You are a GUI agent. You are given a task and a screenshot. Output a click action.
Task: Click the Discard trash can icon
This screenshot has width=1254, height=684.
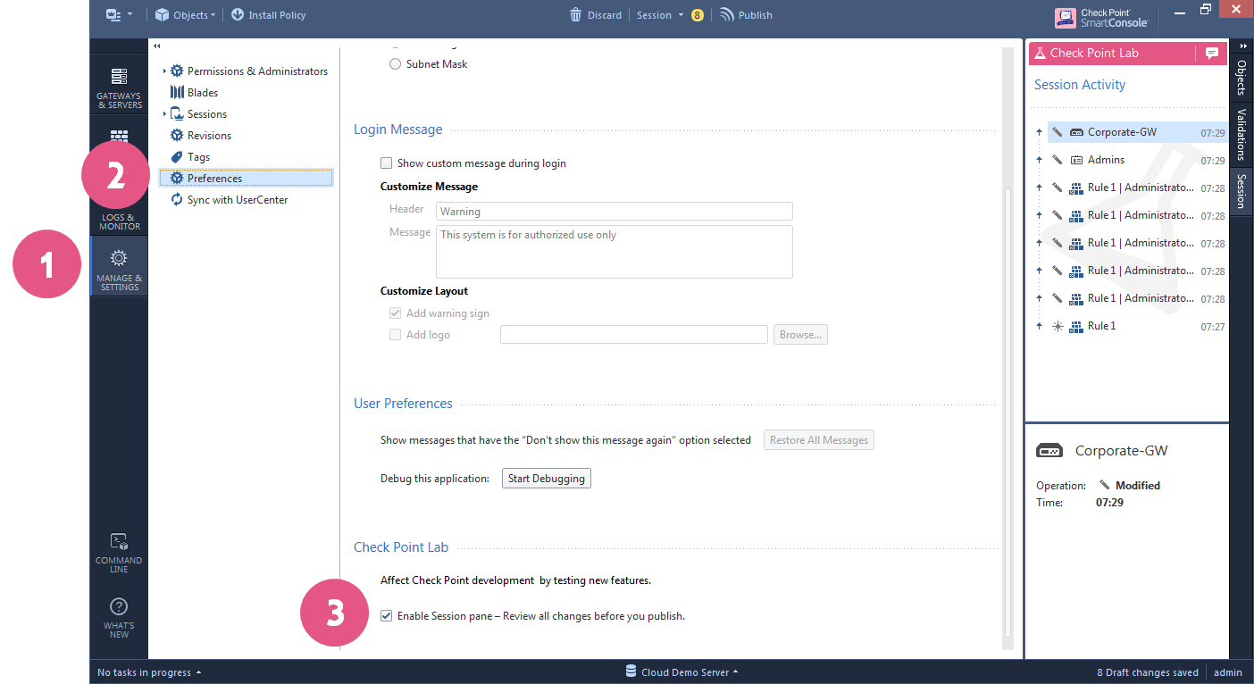[x=576, y=15]
